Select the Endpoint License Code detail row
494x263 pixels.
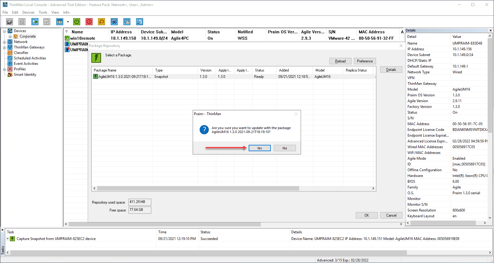coord(447,130)
